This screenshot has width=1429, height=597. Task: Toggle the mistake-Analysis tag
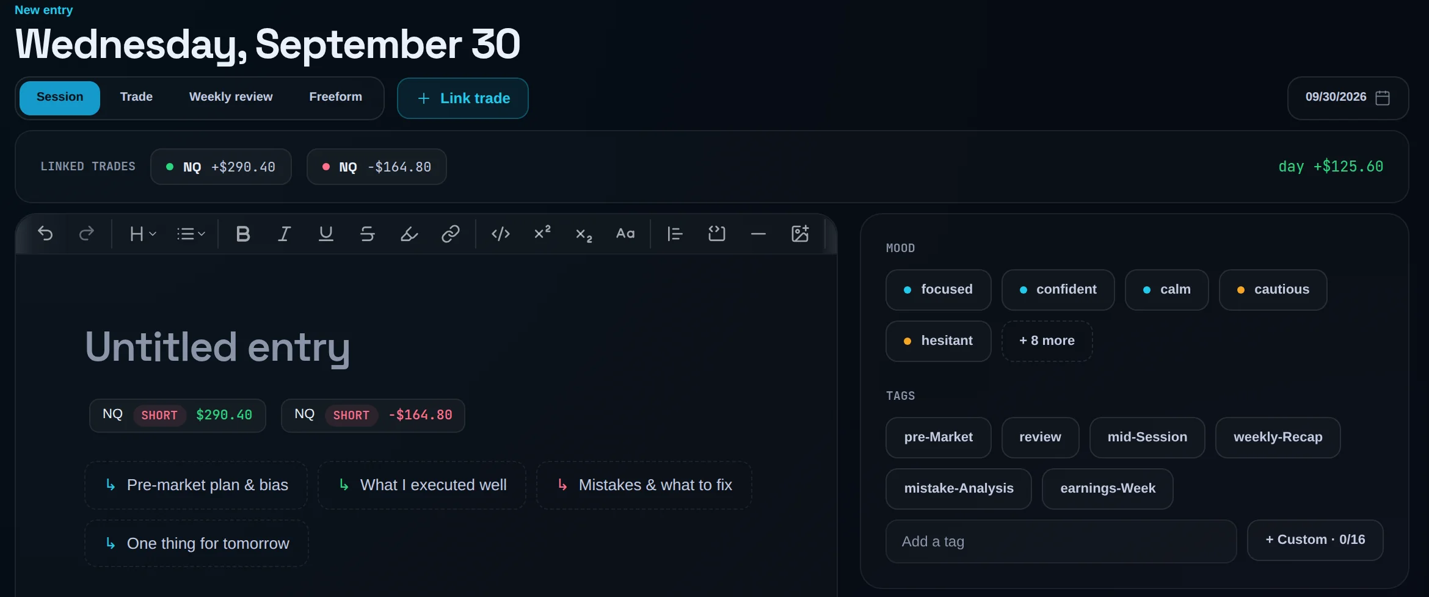coord(958,488)
